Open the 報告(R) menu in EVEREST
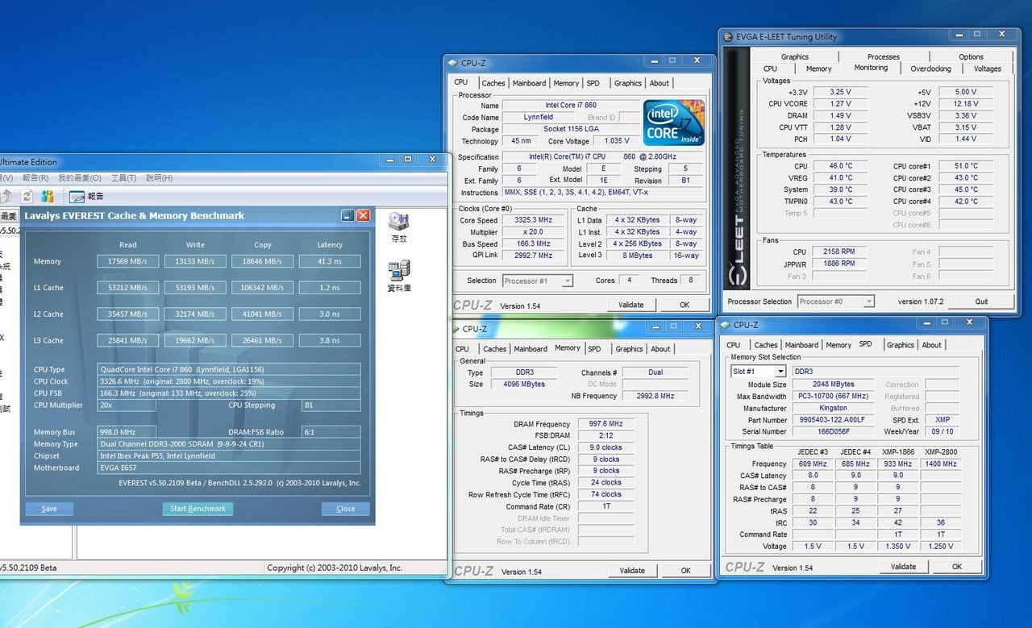Image resolution: width=1032 pixels, height=628 pixels. tap(35, 177)
